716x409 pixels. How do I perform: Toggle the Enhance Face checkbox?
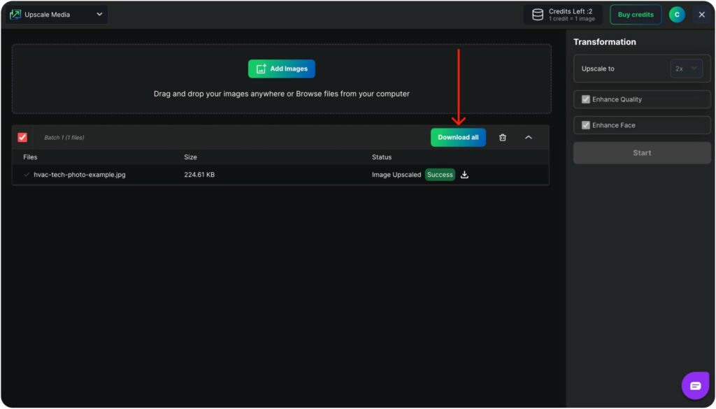(x=586, y=125)
